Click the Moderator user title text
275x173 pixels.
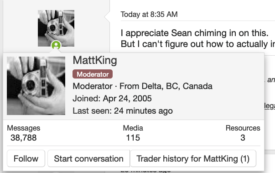[x=93, y=86]
